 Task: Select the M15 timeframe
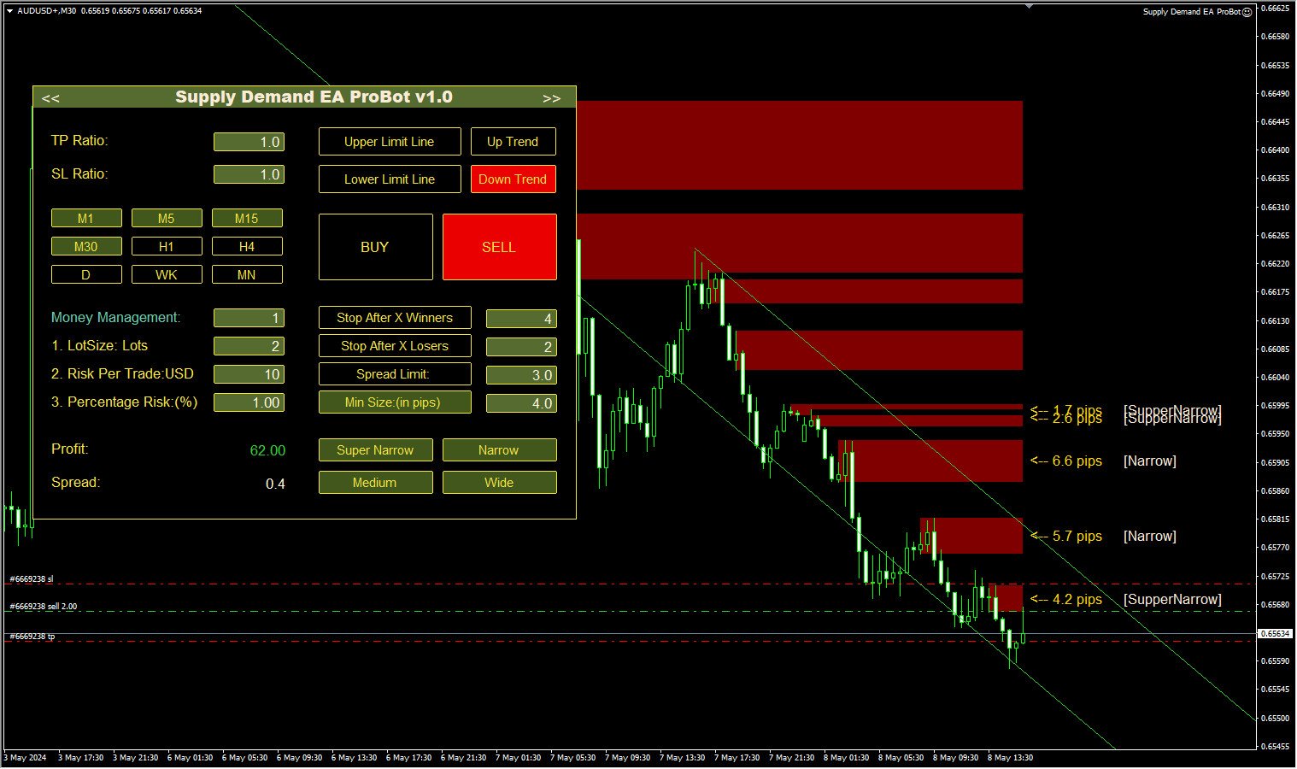pos(247,219)
